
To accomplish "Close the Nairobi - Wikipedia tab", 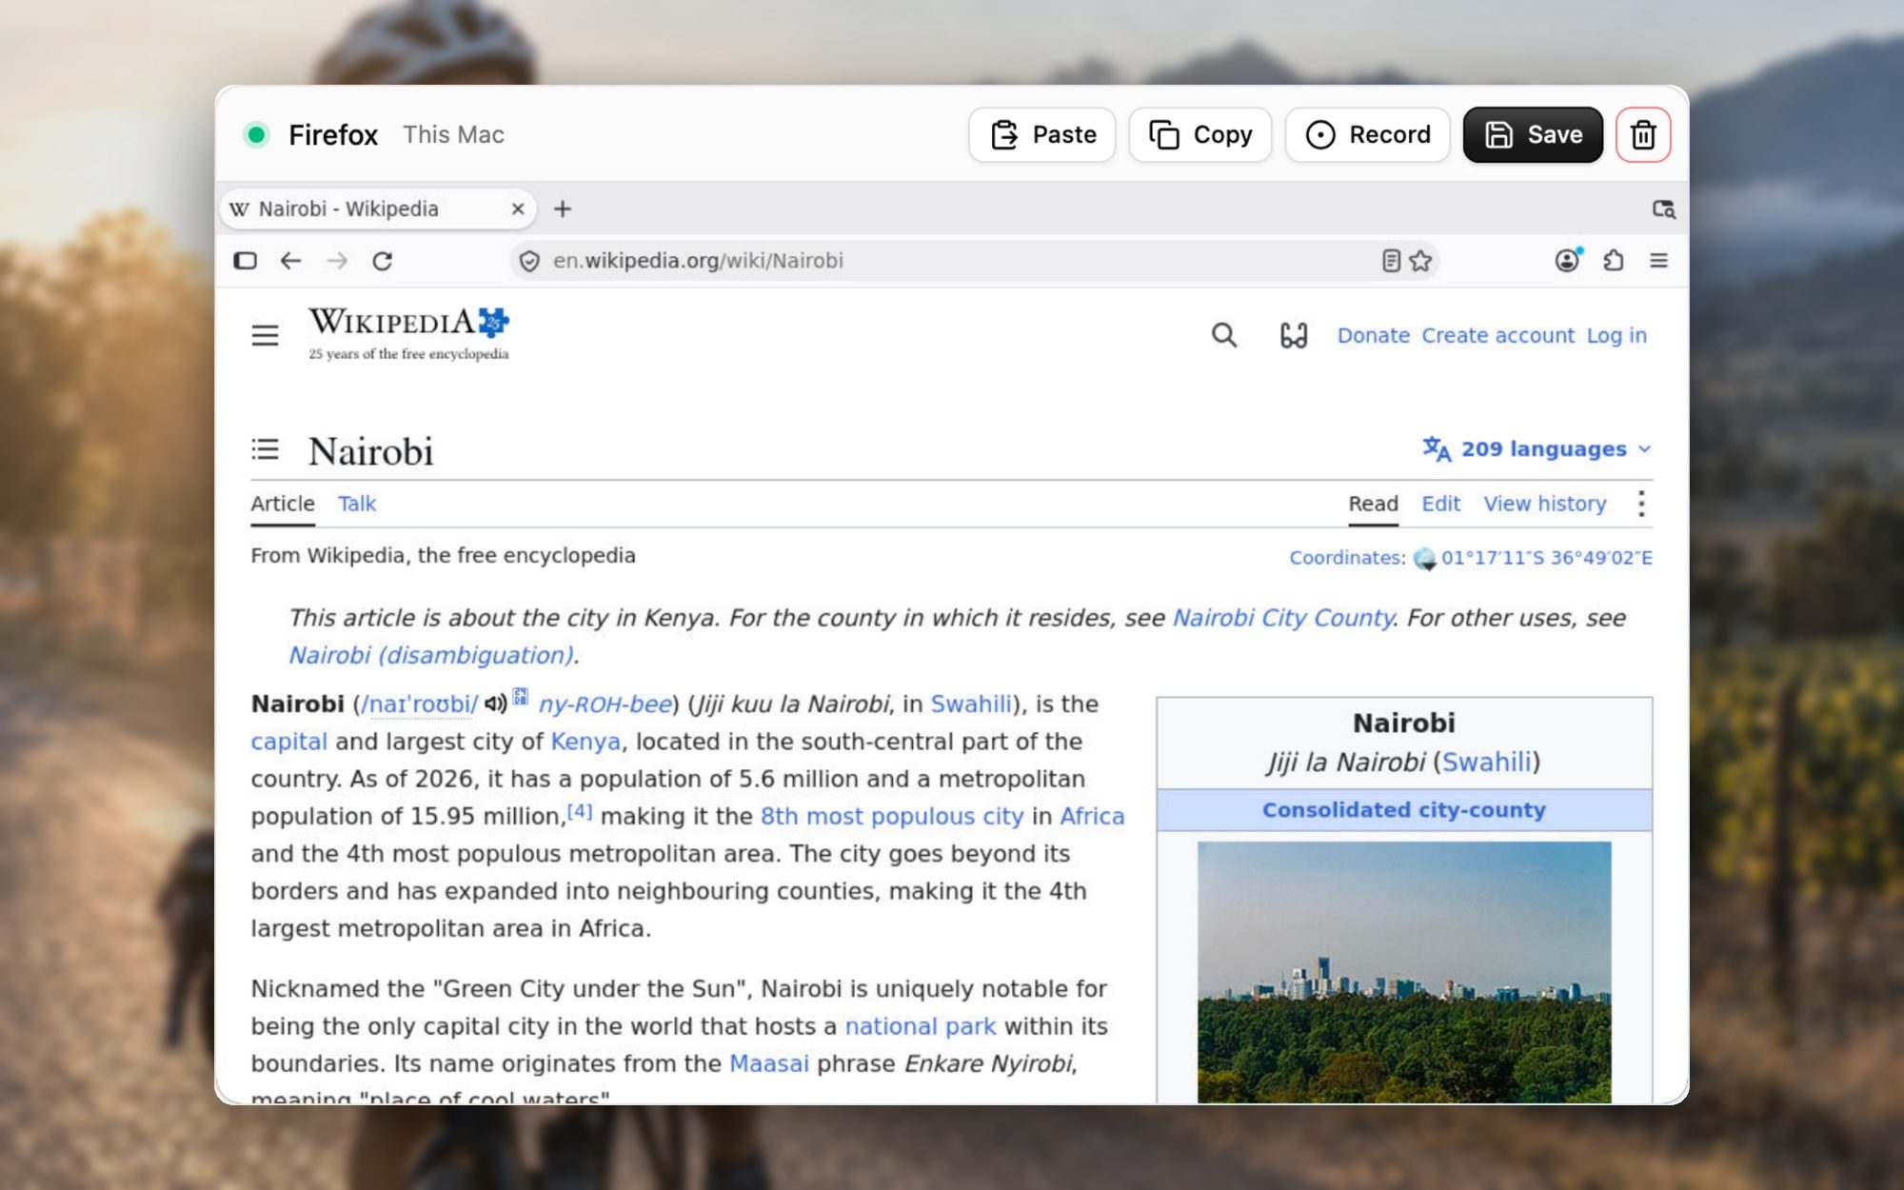I will coord(518,208).
